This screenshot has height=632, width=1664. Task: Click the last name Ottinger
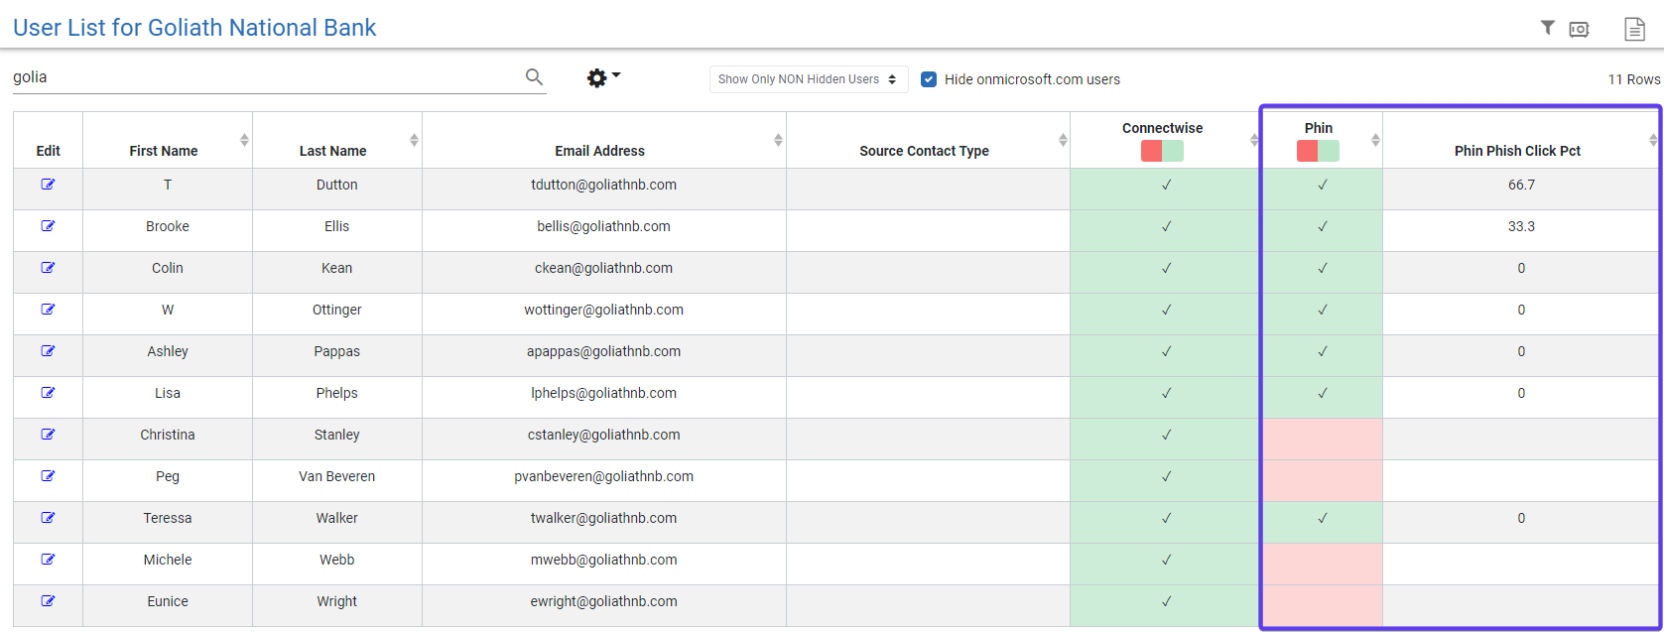[337, 310]
